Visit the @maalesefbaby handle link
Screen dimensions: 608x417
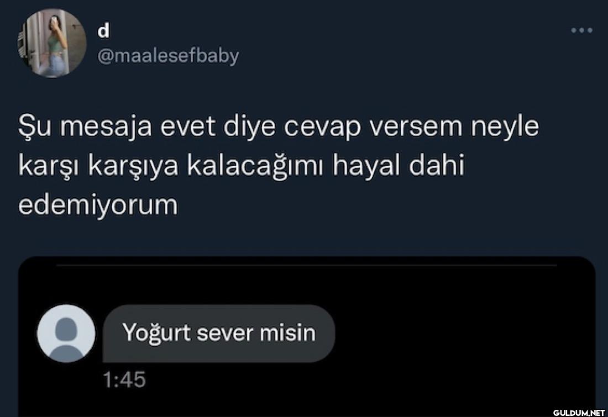point(168,56)
